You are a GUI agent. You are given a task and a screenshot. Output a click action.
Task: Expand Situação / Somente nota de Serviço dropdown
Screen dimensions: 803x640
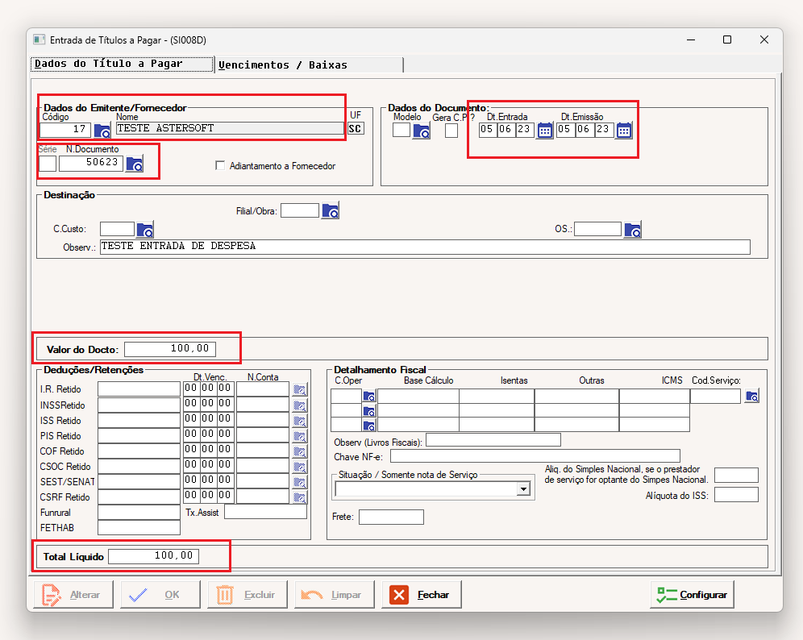[523, 489]
